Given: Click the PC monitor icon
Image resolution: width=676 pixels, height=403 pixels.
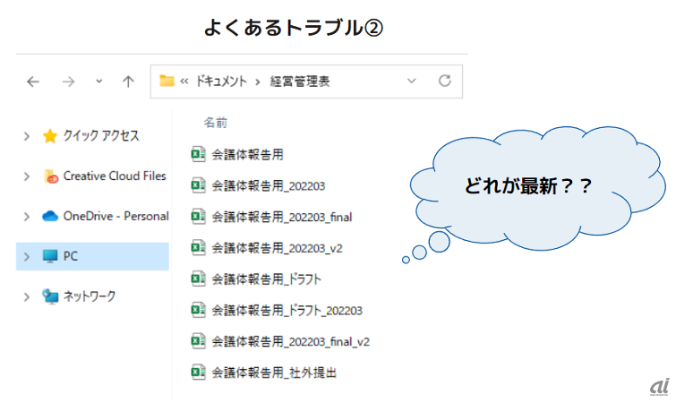Looking at the screenshot, I should (x=50, y=256).
